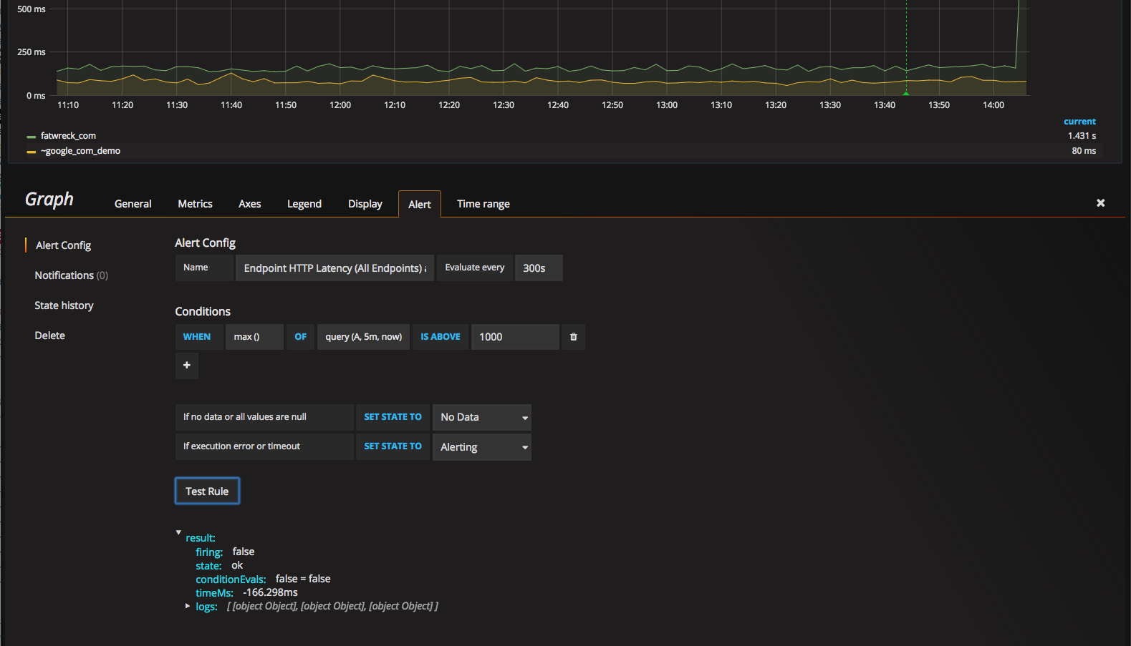
Task: View State history in sidebar
Action: [x=64, y=305]
